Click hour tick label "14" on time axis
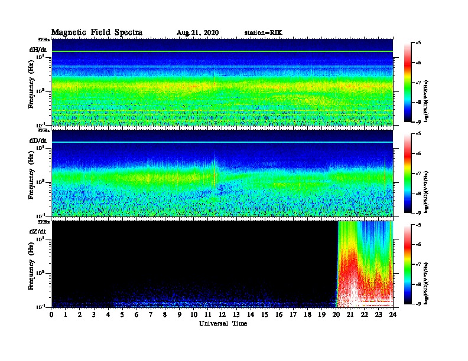This screenshot has width=468, height=361. (251, 314)
